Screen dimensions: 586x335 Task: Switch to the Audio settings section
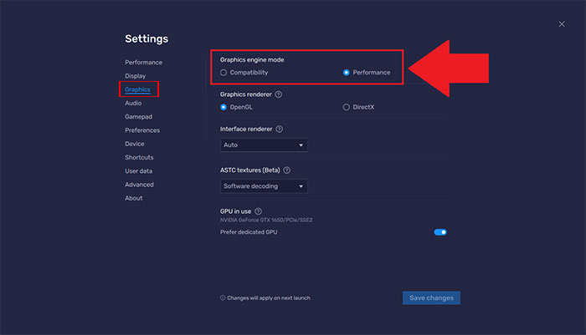click(133, 103)
